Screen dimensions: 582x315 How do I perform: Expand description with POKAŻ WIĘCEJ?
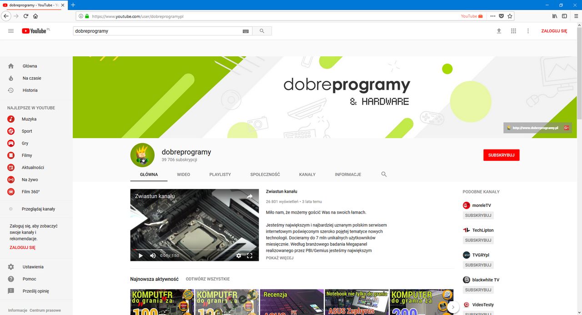pos(280,258)
